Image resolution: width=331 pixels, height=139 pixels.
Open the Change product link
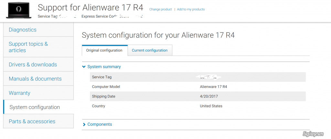[x=160, y=9]
